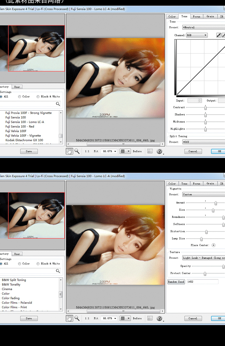The width and height of the screenshot is (225, 346).
Task: Click the layout icon beside Before, Tone window
Action: point(150,151)
